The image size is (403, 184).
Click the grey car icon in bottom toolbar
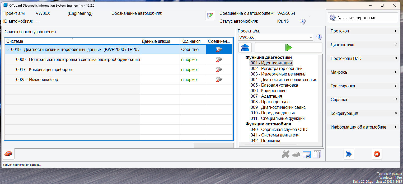296,154
